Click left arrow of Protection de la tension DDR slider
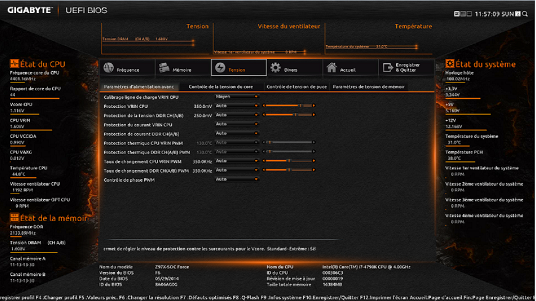This screenshot has width=536, height=301. [x=264, y=115]
